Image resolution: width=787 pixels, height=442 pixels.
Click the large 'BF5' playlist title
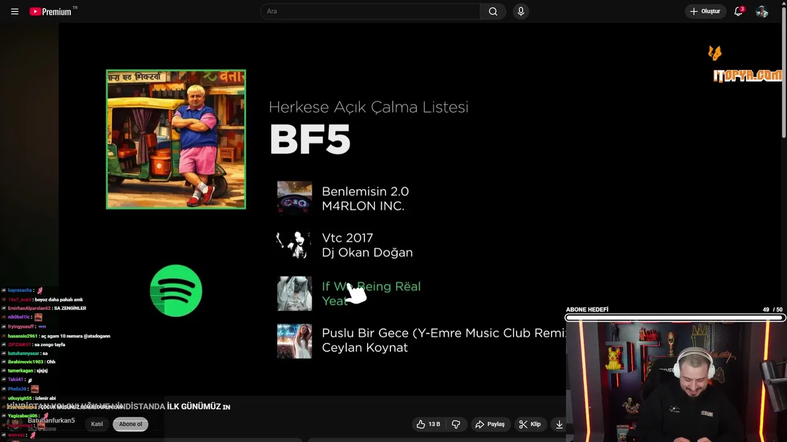pos(310,139)
